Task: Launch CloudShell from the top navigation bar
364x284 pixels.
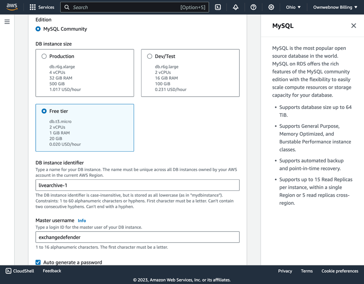Action: point(218,7)
